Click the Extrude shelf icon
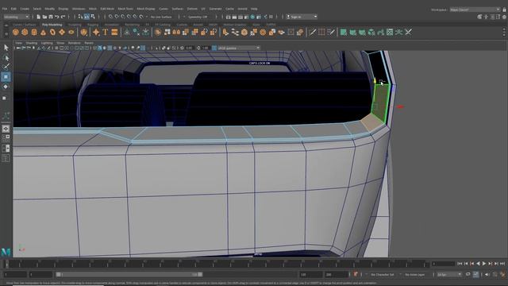 point(225,32)
